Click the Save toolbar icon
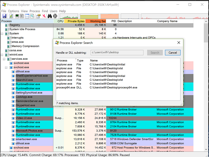The height and width of the screenshot is (157, 209). [4, 16]
